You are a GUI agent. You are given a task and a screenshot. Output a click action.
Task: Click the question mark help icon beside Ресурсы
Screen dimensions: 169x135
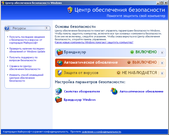[7, 28]
